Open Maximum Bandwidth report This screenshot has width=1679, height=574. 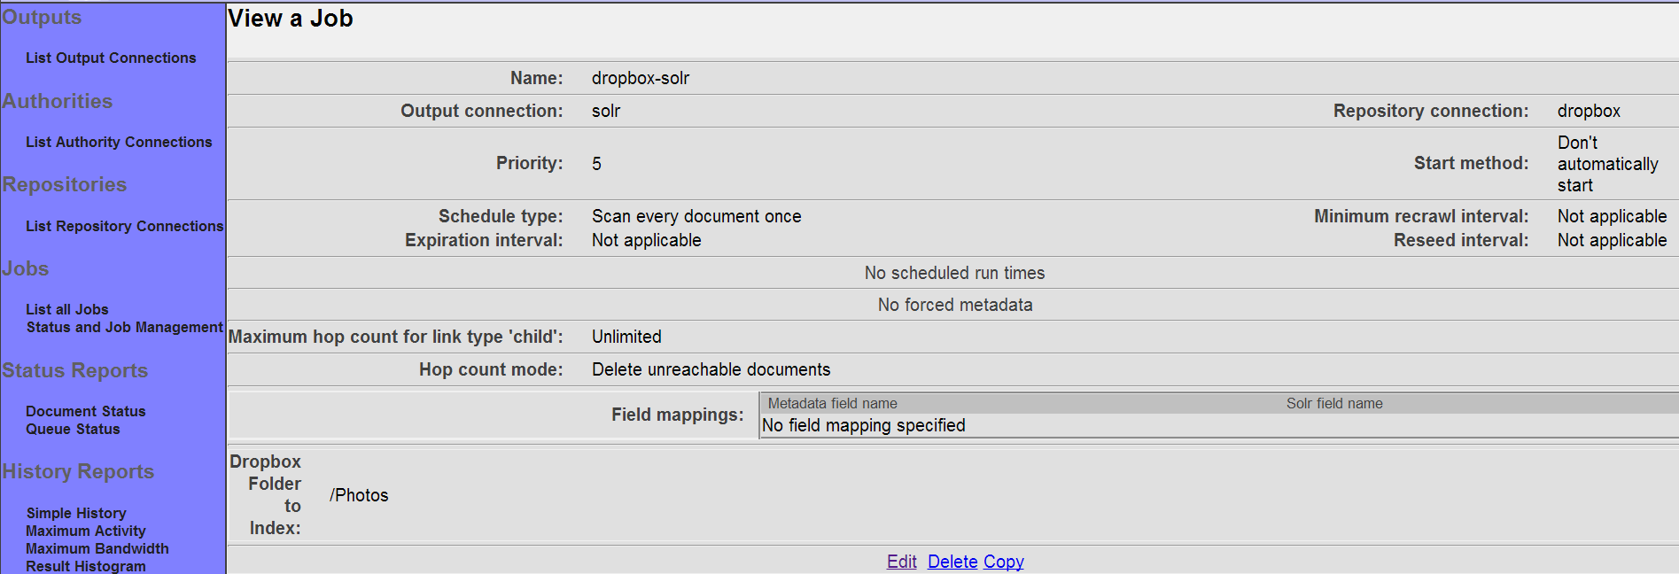click(x=97, y=548)
